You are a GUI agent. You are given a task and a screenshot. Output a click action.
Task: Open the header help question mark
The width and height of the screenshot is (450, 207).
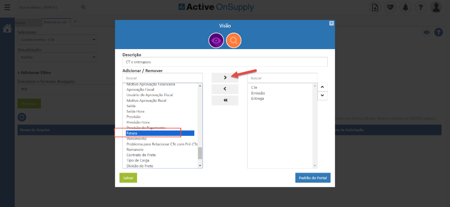click(421, 7)
